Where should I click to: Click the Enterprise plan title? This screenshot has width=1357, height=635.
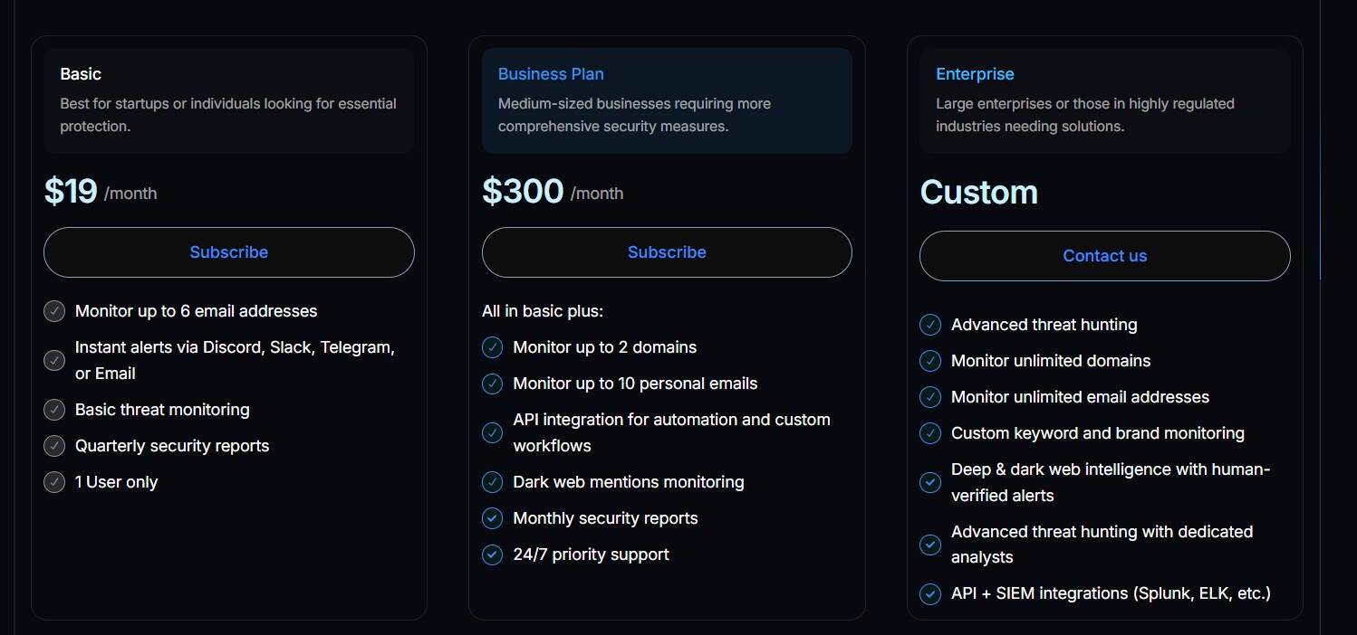point(975,73)
